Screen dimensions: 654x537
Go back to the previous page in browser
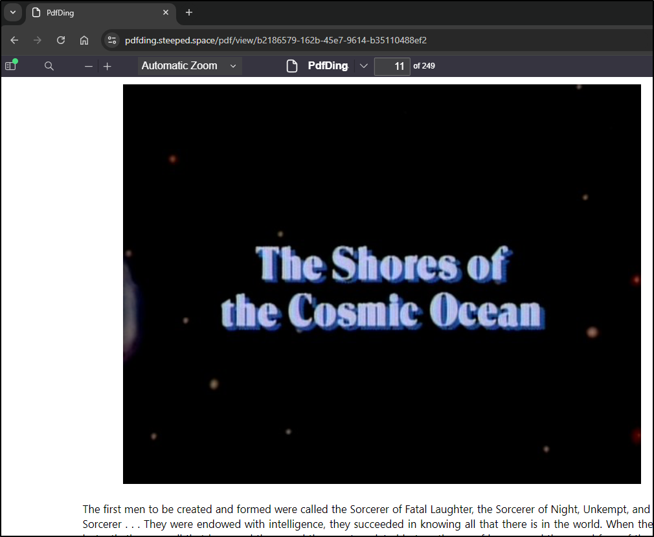point(15,40)
